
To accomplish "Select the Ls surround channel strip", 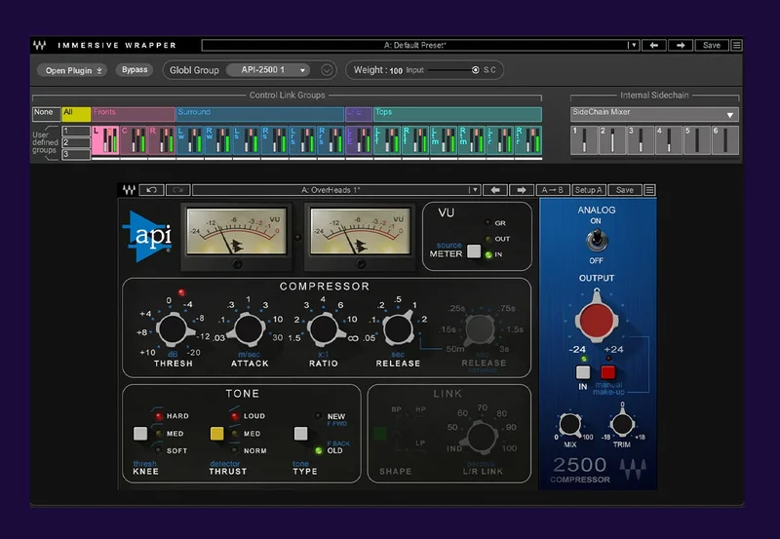I will point(247,139).
